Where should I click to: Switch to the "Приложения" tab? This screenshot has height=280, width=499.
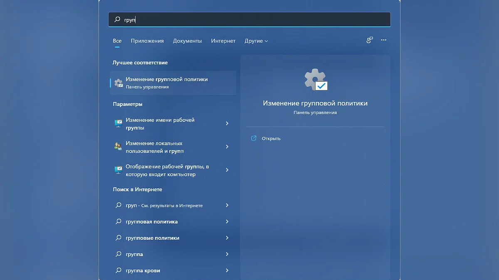[x=147, y=41]
